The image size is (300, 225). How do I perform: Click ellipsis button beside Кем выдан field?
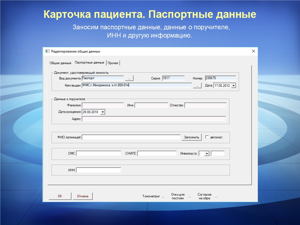pos(197,85)
